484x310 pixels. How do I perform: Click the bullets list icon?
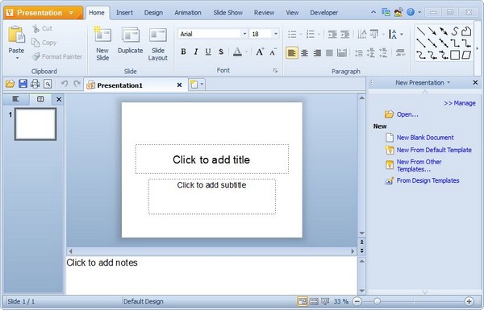click(x=292, y=34)
